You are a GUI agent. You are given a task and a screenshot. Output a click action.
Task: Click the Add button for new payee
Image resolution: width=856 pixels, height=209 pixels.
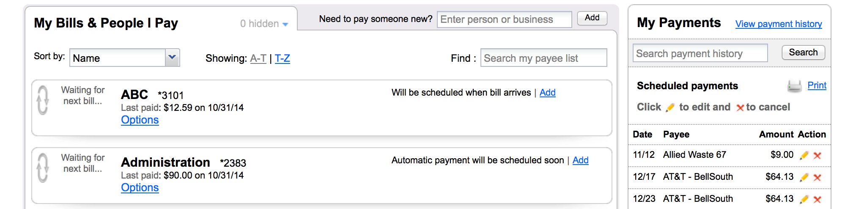coord(592,18)
